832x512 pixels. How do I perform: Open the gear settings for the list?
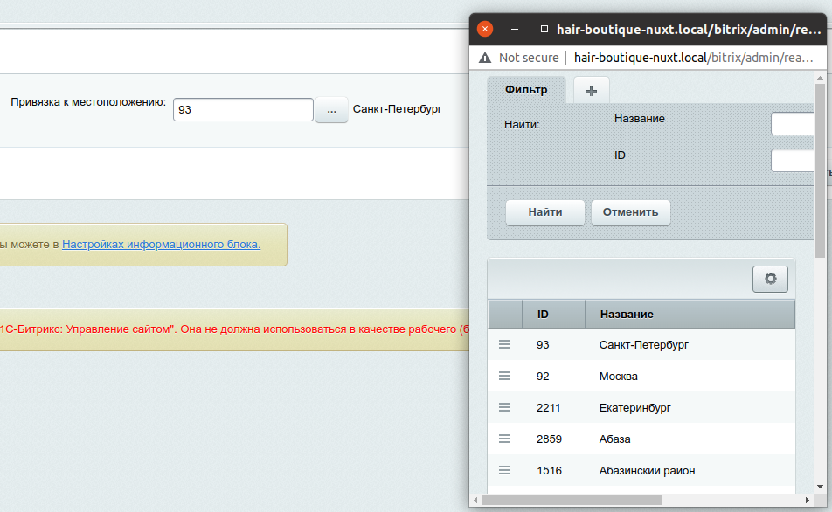[770, 279]
